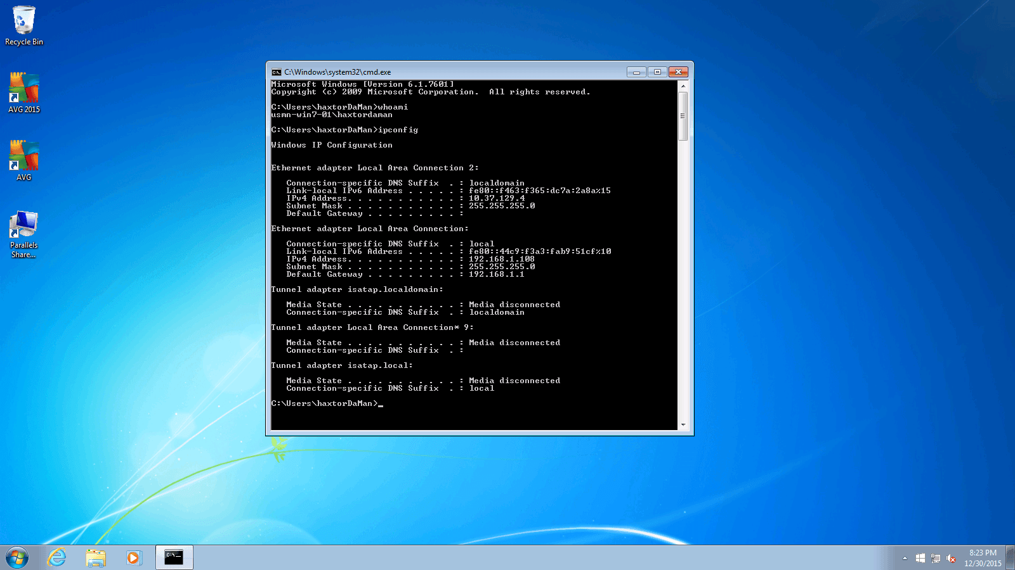Click the console vertical scrollbar thumb
This screenshot has height=570, width=1015.
tap(683, 116)
